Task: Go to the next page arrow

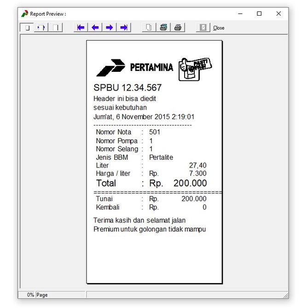Action: click(x=110, y=28)
